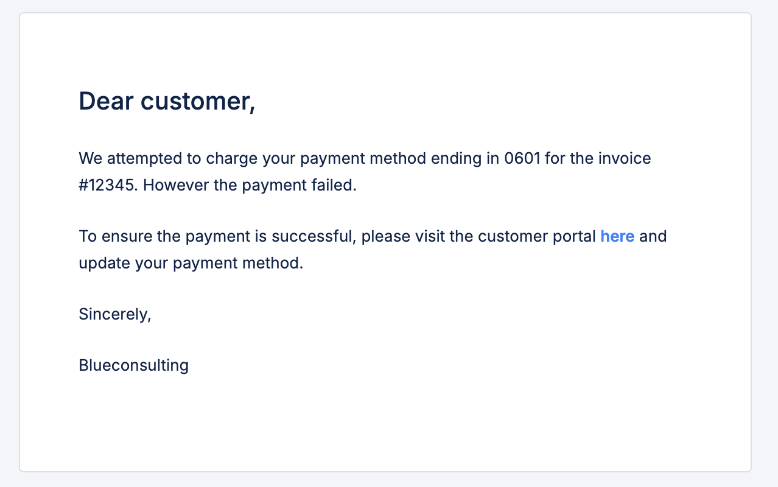Click the word "and" after the here link

click(653, 236)
